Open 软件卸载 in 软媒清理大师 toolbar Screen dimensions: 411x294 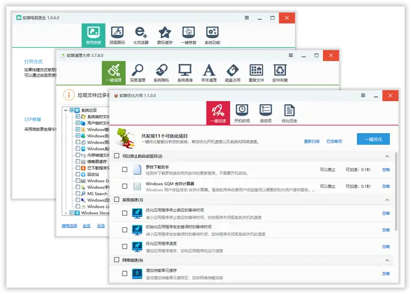point(280,73)
